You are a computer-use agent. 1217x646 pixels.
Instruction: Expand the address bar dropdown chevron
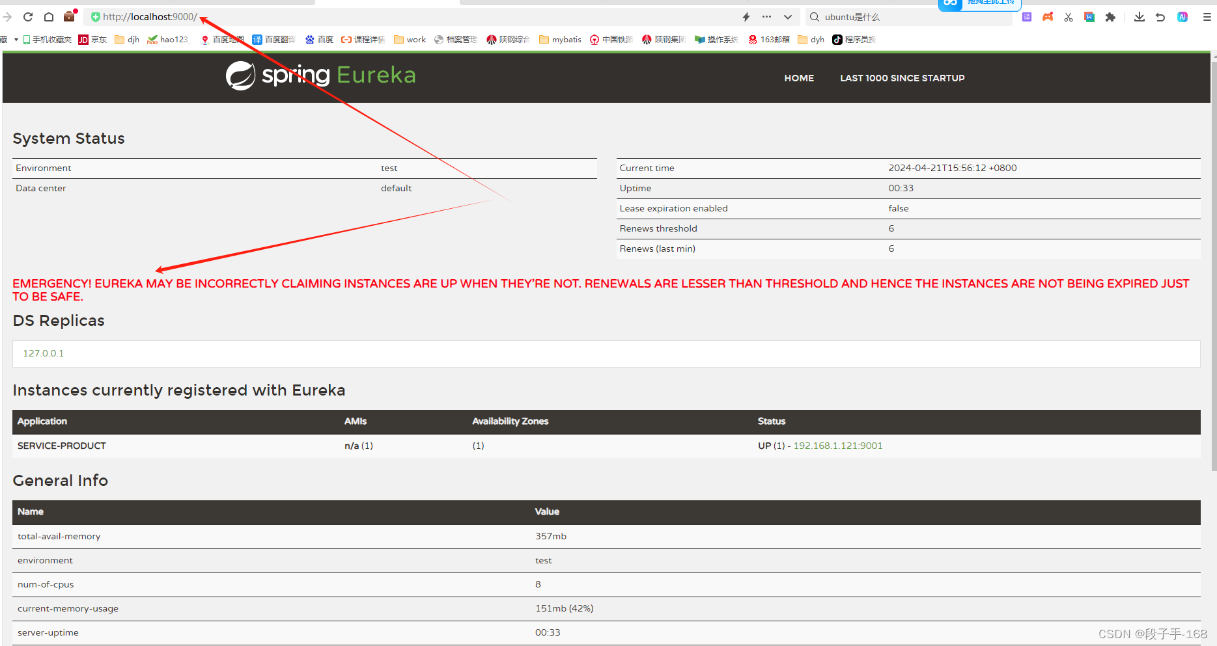tap(788, 17)
